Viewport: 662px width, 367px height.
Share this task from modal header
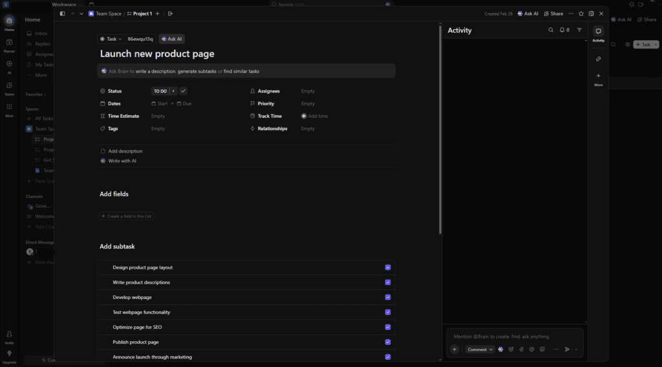click(553, 14)
